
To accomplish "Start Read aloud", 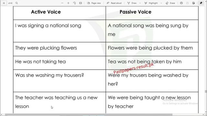I will coord(114,3).
